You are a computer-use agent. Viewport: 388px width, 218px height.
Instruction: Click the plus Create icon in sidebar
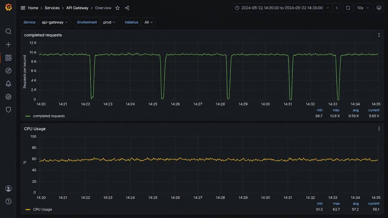(x=8, y=45)
